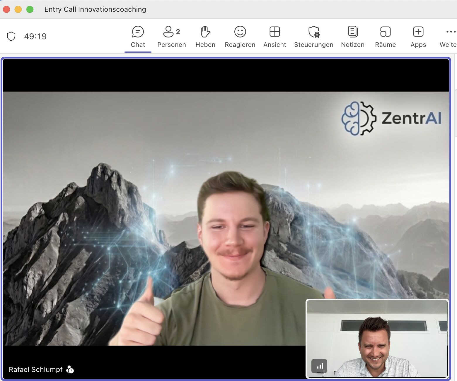Raise hand with the Heben icon
Image resolution: width=457 pixels, height=381 pixels.
click(205, 37)
